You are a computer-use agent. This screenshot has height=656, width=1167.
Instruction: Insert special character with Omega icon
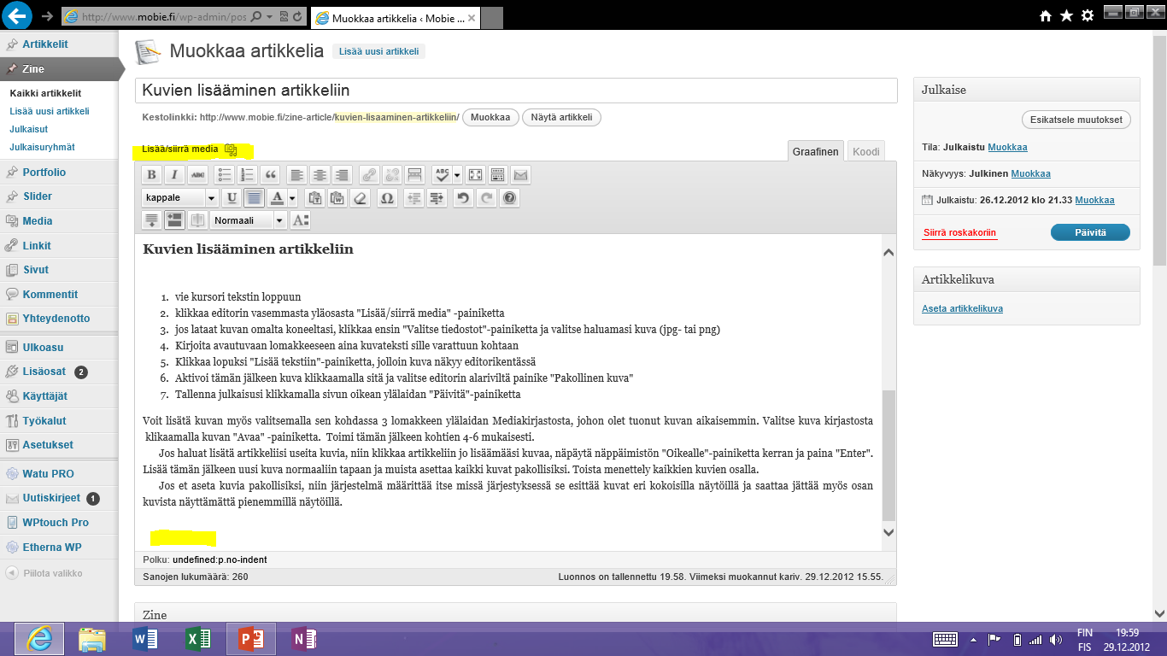tap(387, 198)
